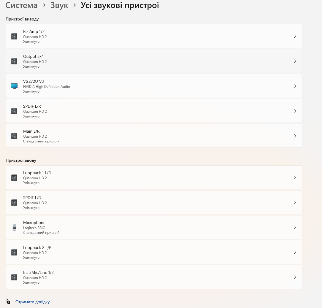This screenshot has height=308, width=322.
Task: Go back to Система breadcrumb
Action: 21,5
